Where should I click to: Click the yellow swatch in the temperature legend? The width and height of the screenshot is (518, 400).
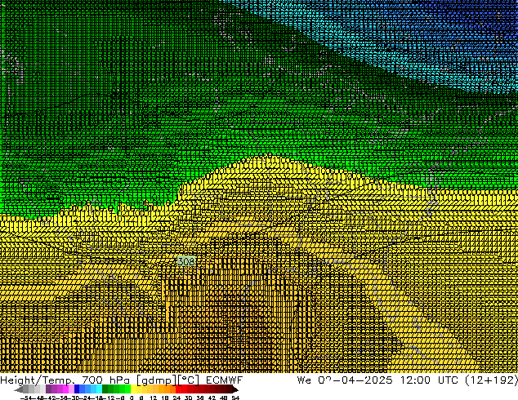point(133,389)
